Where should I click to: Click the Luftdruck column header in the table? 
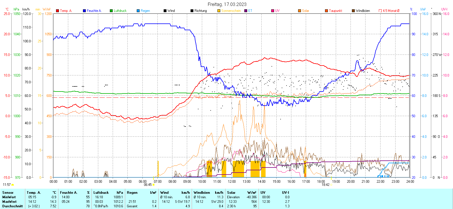coord(101,193)
